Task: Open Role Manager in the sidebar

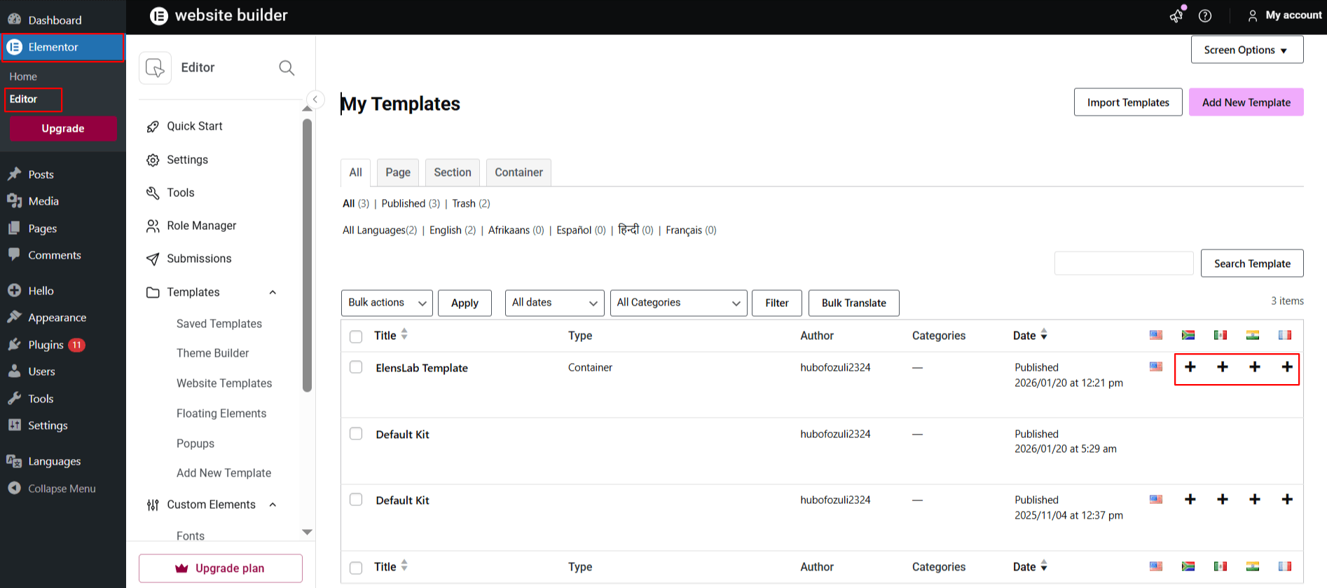Action: [201, 226]
